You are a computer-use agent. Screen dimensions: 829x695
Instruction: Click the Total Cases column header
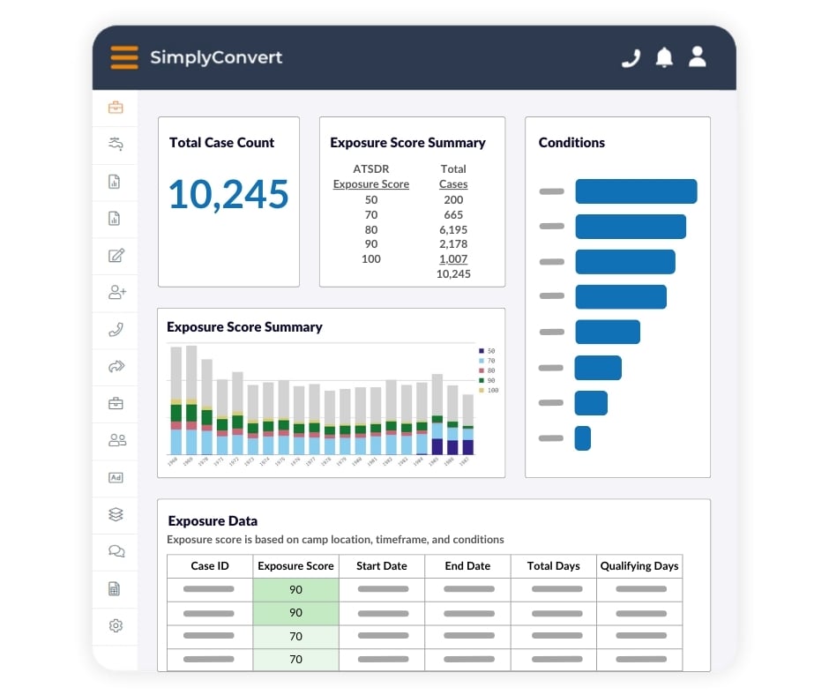pyautogui.click(x=453, y=176)
